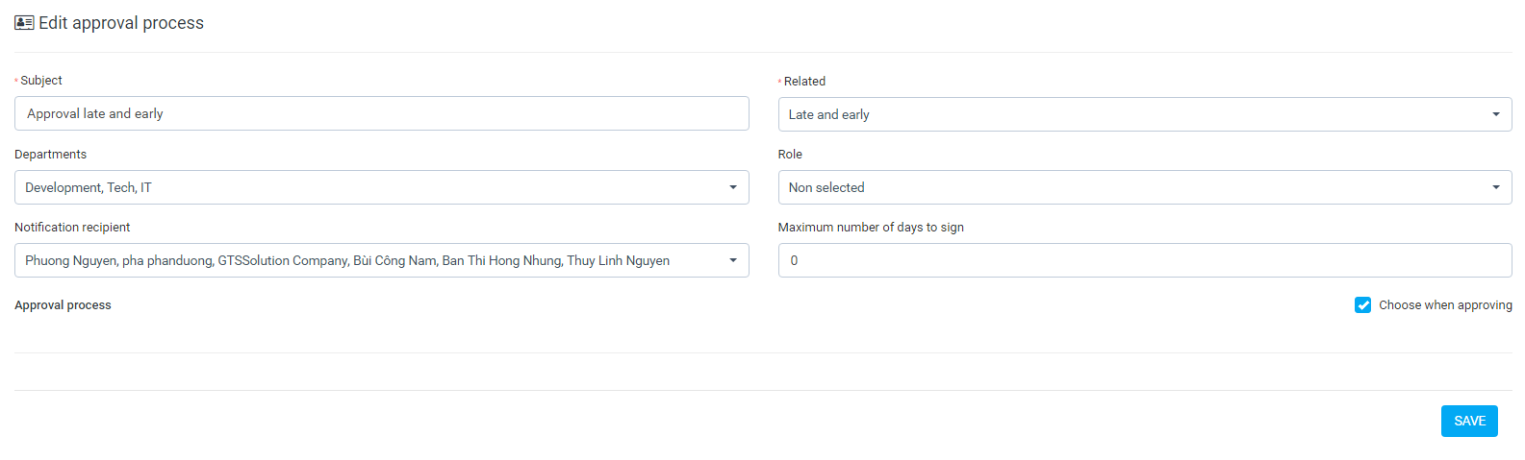
Task: Click the Related field label
Action: (804, 82)
